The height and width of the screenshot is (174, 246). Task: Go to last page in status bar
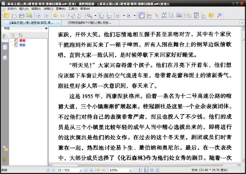click(91, 170)
